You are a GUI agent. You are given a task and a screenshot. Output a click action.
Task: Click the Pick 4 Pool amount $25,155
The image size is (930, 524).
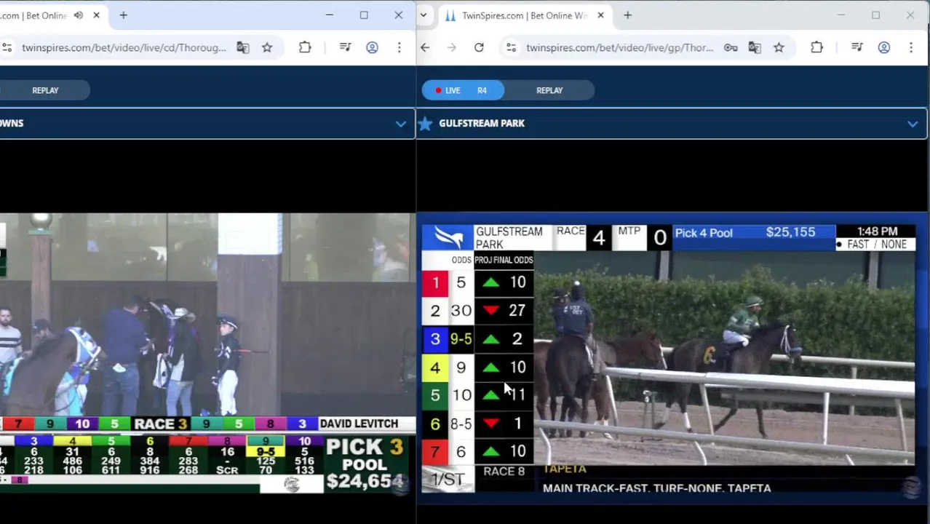pyautogui.click(x=790, y=232)
